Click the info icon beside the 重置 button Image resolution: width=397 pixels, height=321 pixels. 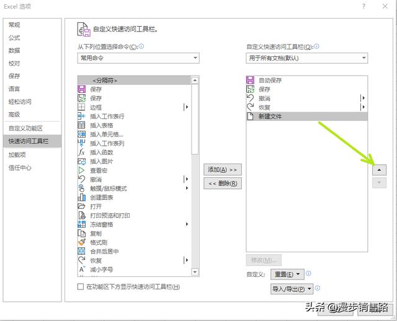308,273
